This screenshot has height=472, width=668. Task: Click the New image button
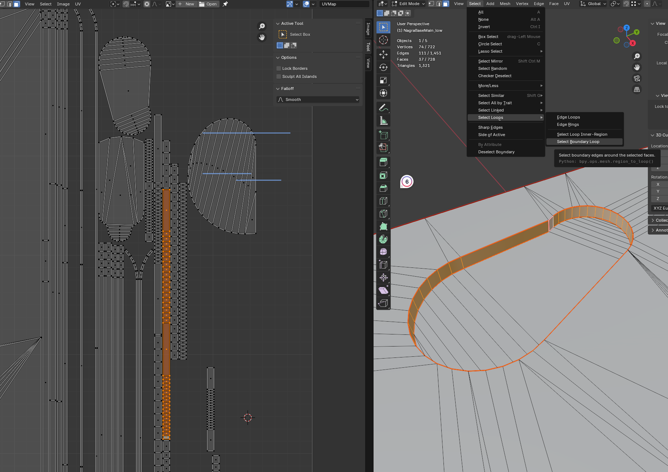(x=186, y=4)
